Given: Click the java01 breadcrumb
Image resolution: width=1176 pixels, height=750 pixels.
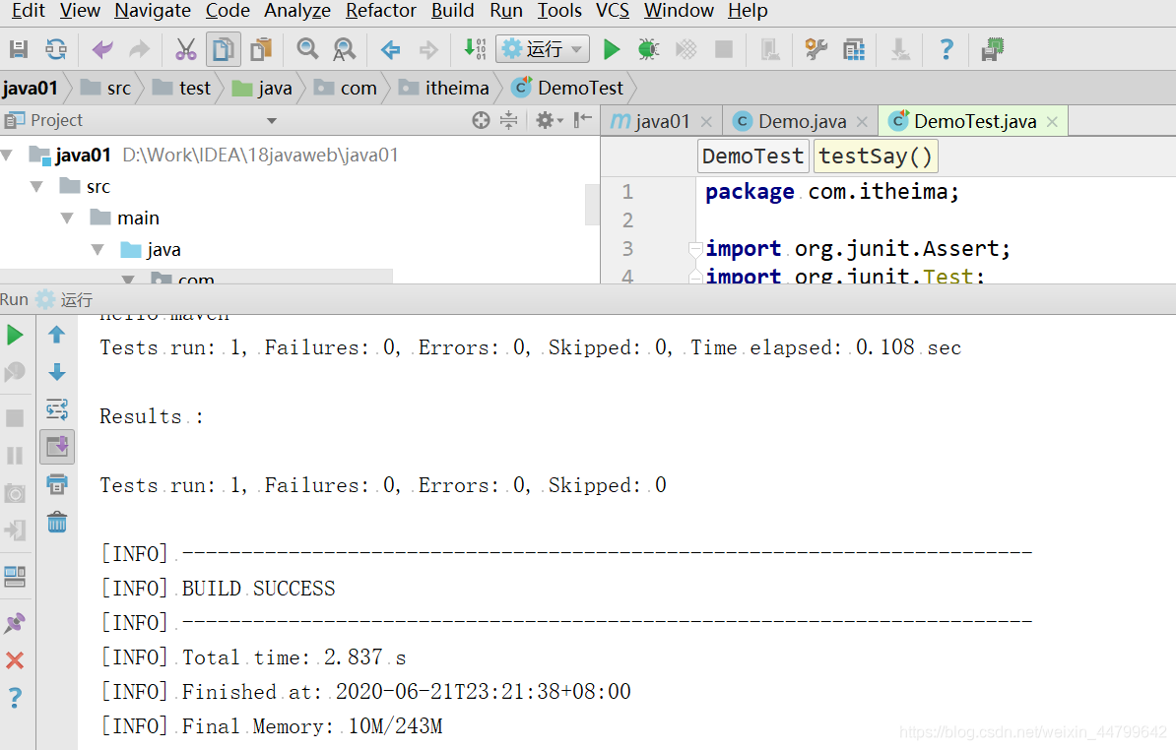Looking at the screenshot, I should coord(30,89).
